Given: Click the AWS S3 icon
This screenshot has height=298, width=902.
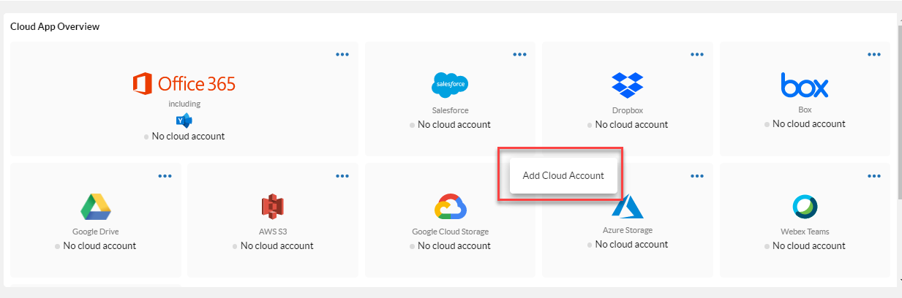Looking at the screenshot, I should pyautogui.click(x=272, y=207).
